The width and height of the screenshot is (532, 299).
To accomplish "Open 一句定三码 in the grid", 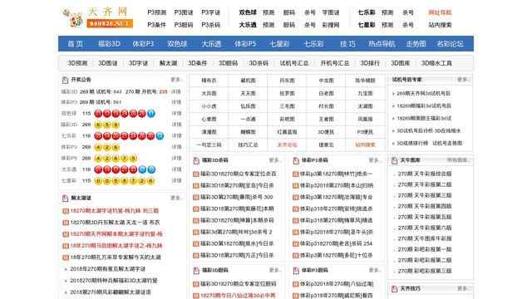I will [x=209, y=145].
